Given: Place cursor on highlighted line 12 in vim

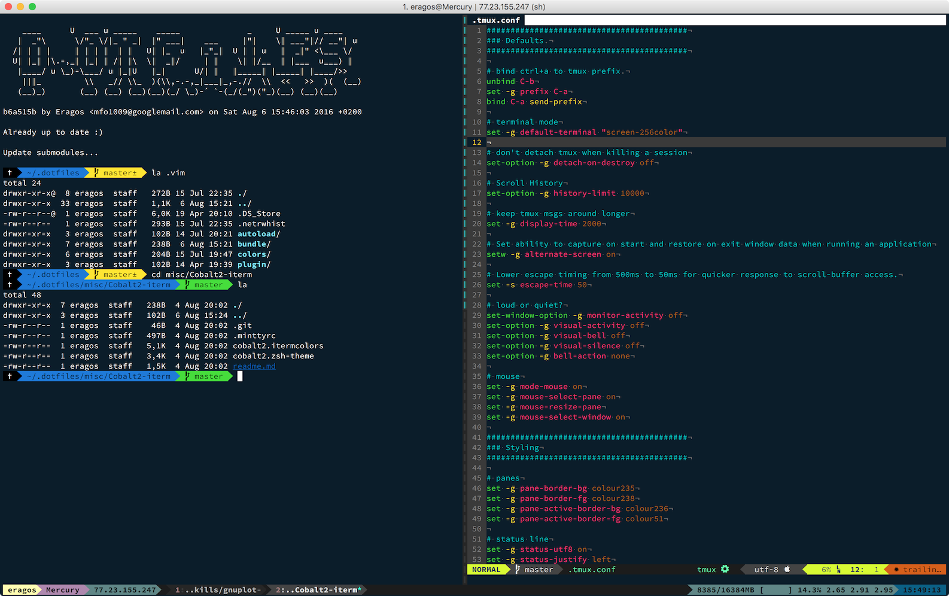Looking at the screenshot, I should 598,142.
